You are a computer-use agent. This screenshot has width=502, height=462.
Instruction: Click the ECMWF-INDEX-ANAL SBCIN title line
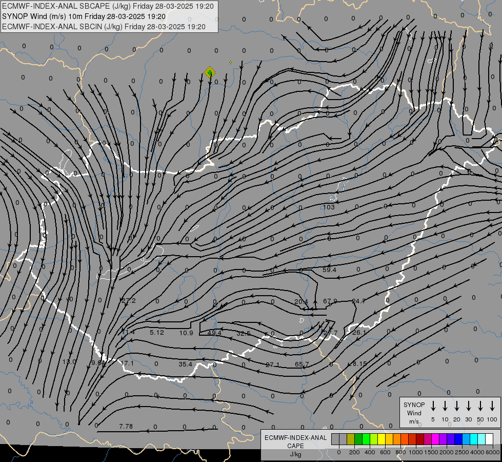click(x=104, y=27)
